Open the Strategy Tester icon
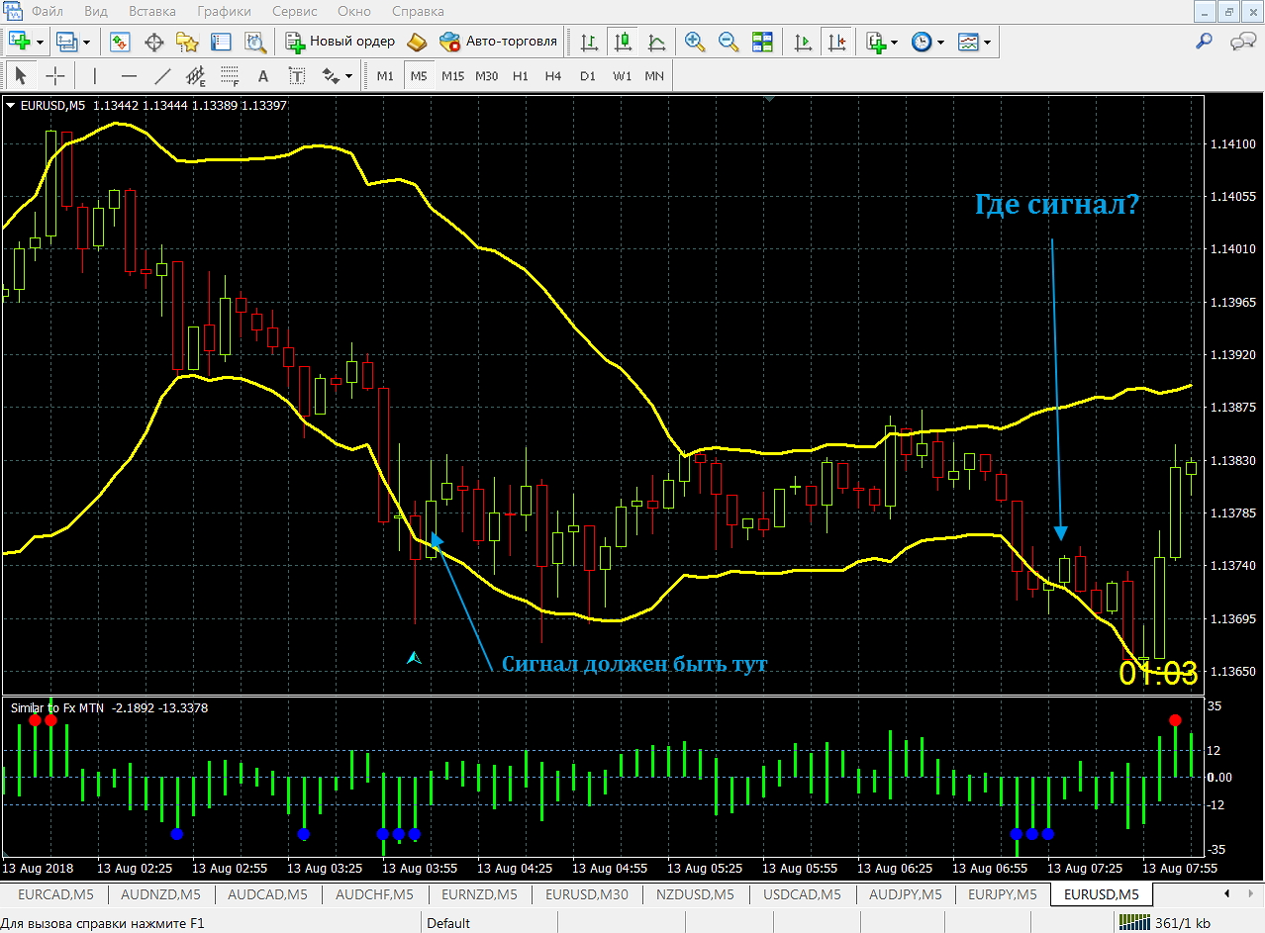 [254, 42]
